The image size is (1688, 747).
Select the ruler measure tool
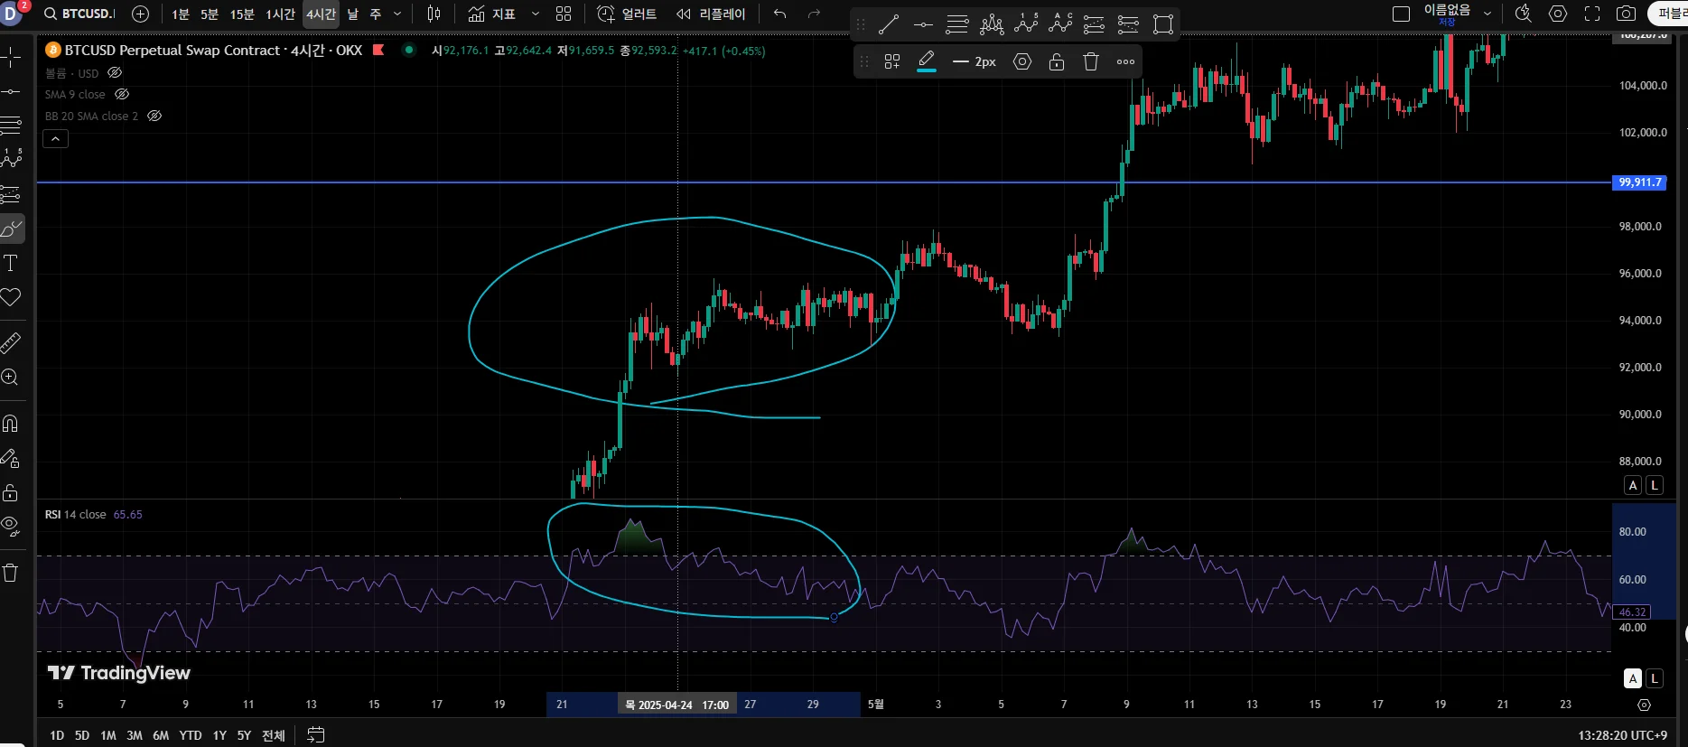tap(11, 342)
